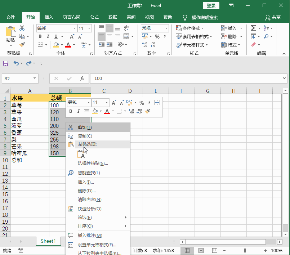Open the 条件格式 dropdown
The width and height of the screenshot is (290, 255).
click(190, 28)
